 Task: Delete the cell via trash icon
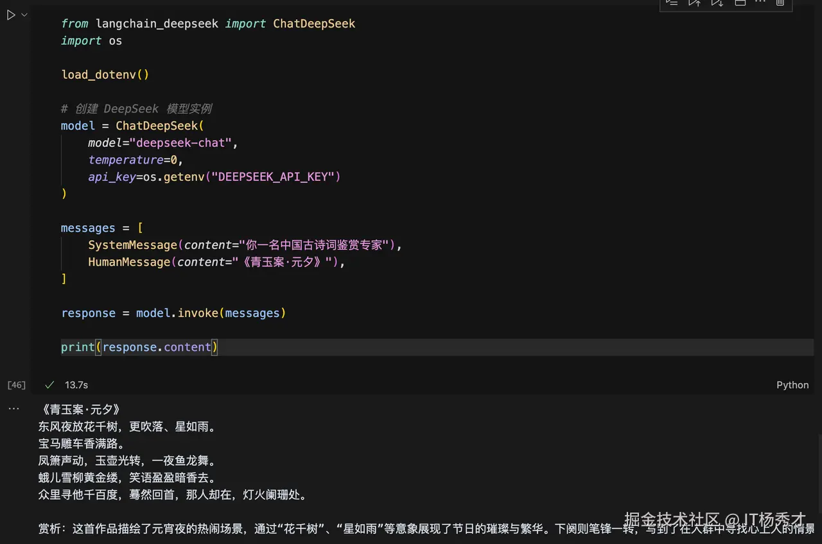(x=780, y=4)
